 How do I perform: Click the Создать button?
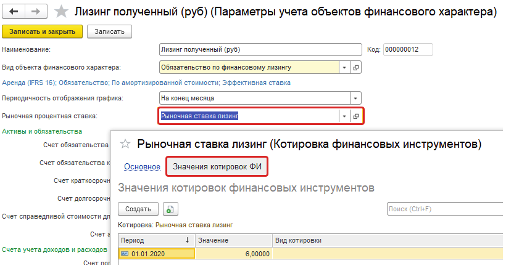pyautogui.click(x=138, y=209)
